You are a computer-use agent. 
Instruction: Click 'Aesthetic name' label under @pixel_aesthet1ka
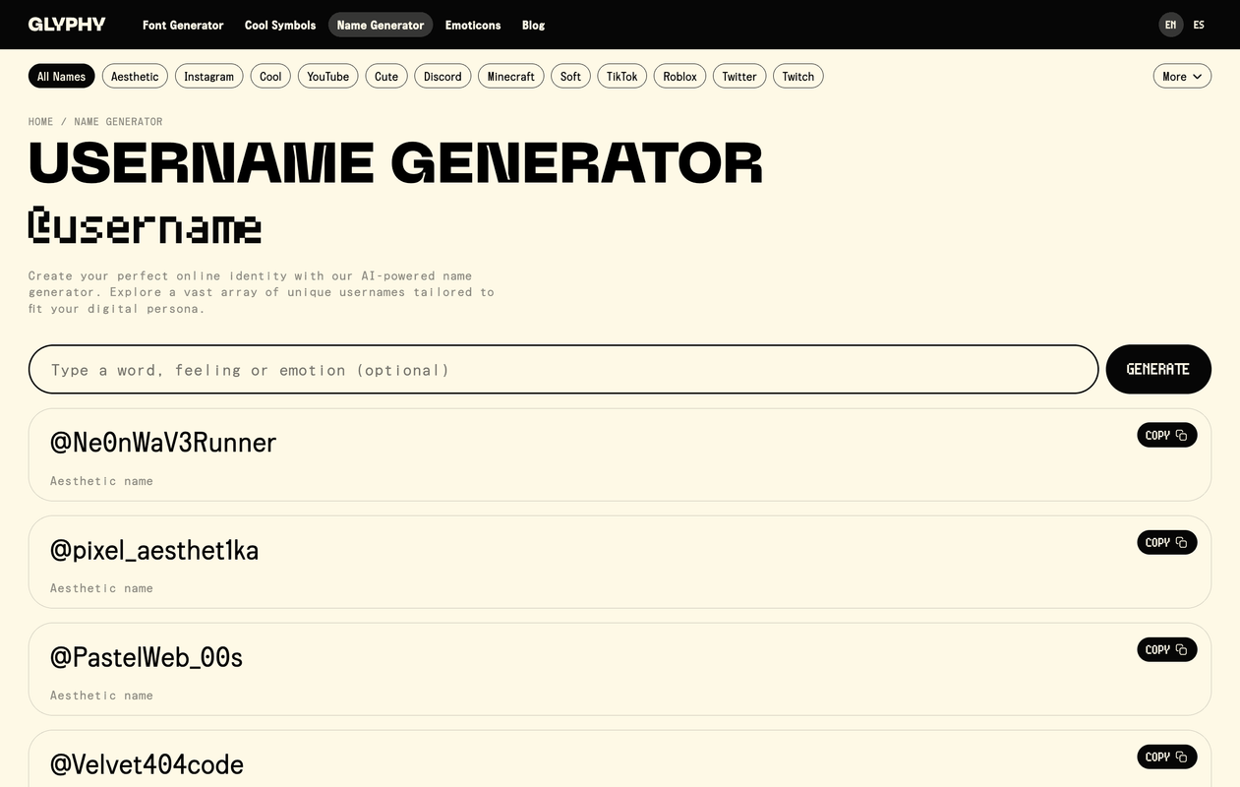101,588
